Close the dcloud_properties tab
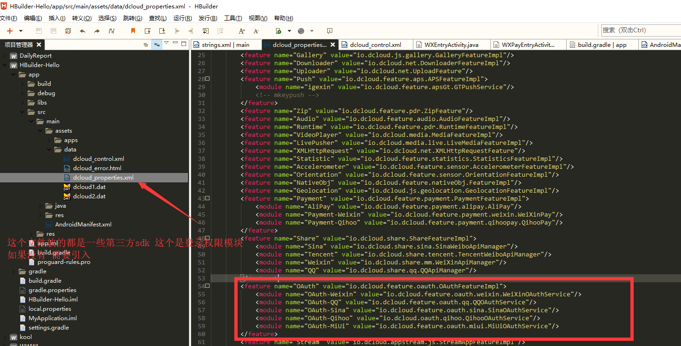Image resolution: width=681 pixels, height=346 pixels. (x=333, y=45)
